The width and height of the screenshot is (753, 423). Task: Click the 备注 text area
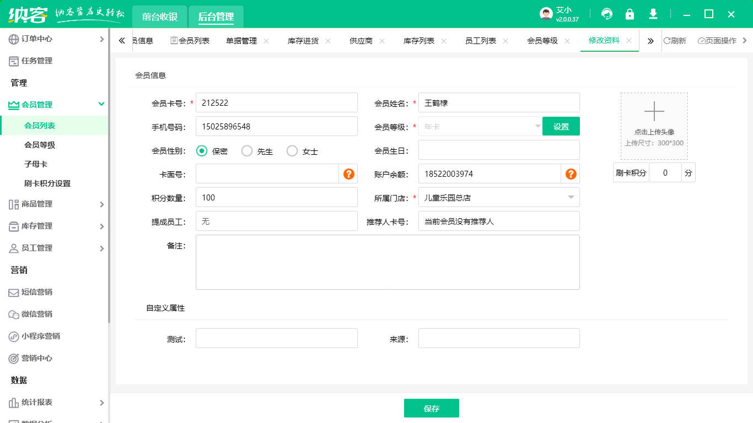[x=388, y=262]
